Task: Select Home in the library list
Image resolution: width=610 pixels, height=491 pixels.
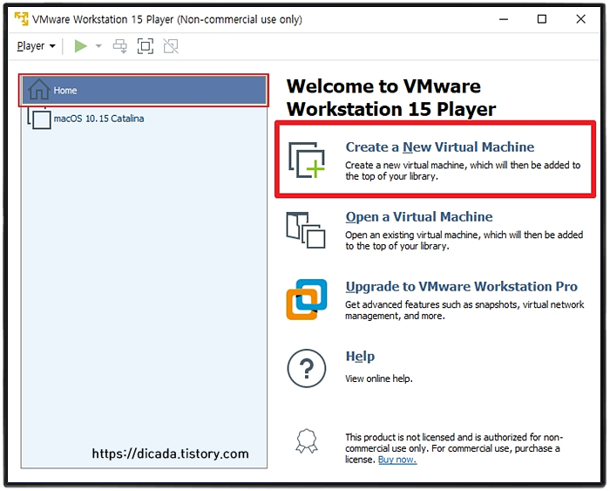Action: 144,91
